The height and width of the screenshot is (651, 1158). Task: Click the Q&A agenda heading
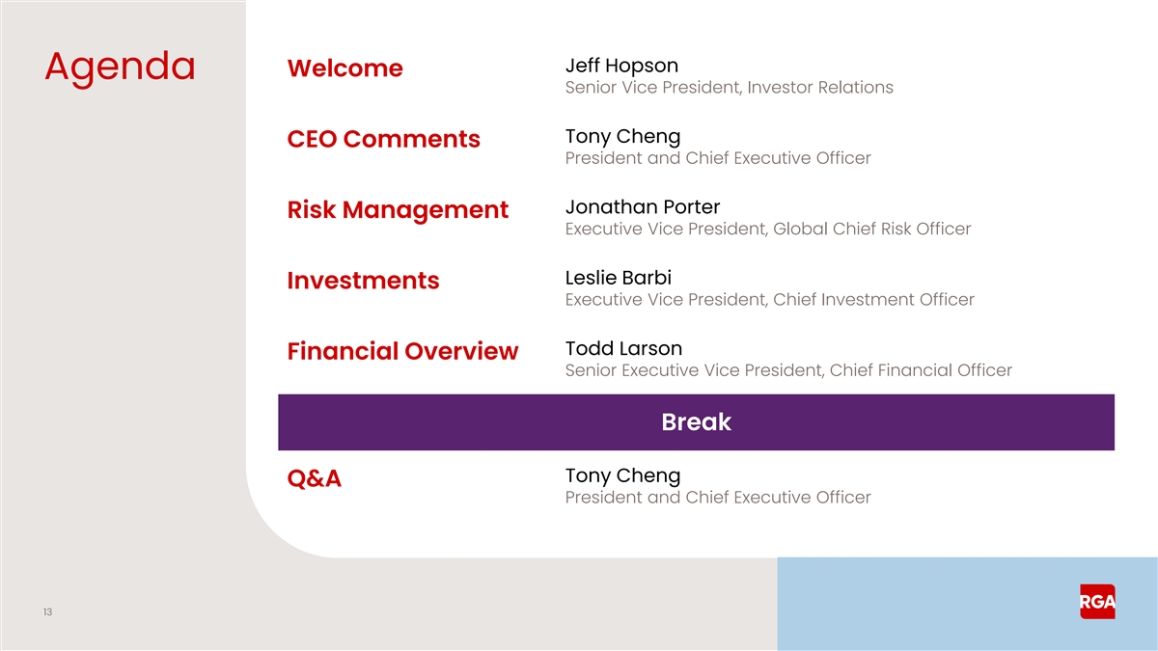pos(315,478)
